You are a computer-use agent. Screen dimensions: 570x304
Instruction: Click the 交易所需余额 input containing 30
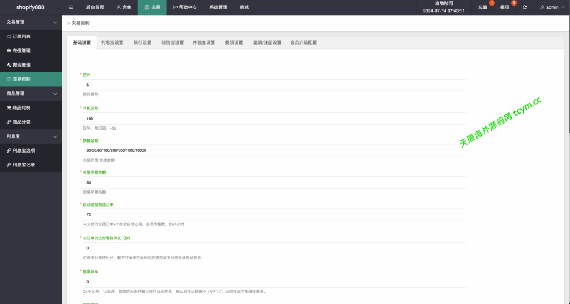click(x=274, y=183)
